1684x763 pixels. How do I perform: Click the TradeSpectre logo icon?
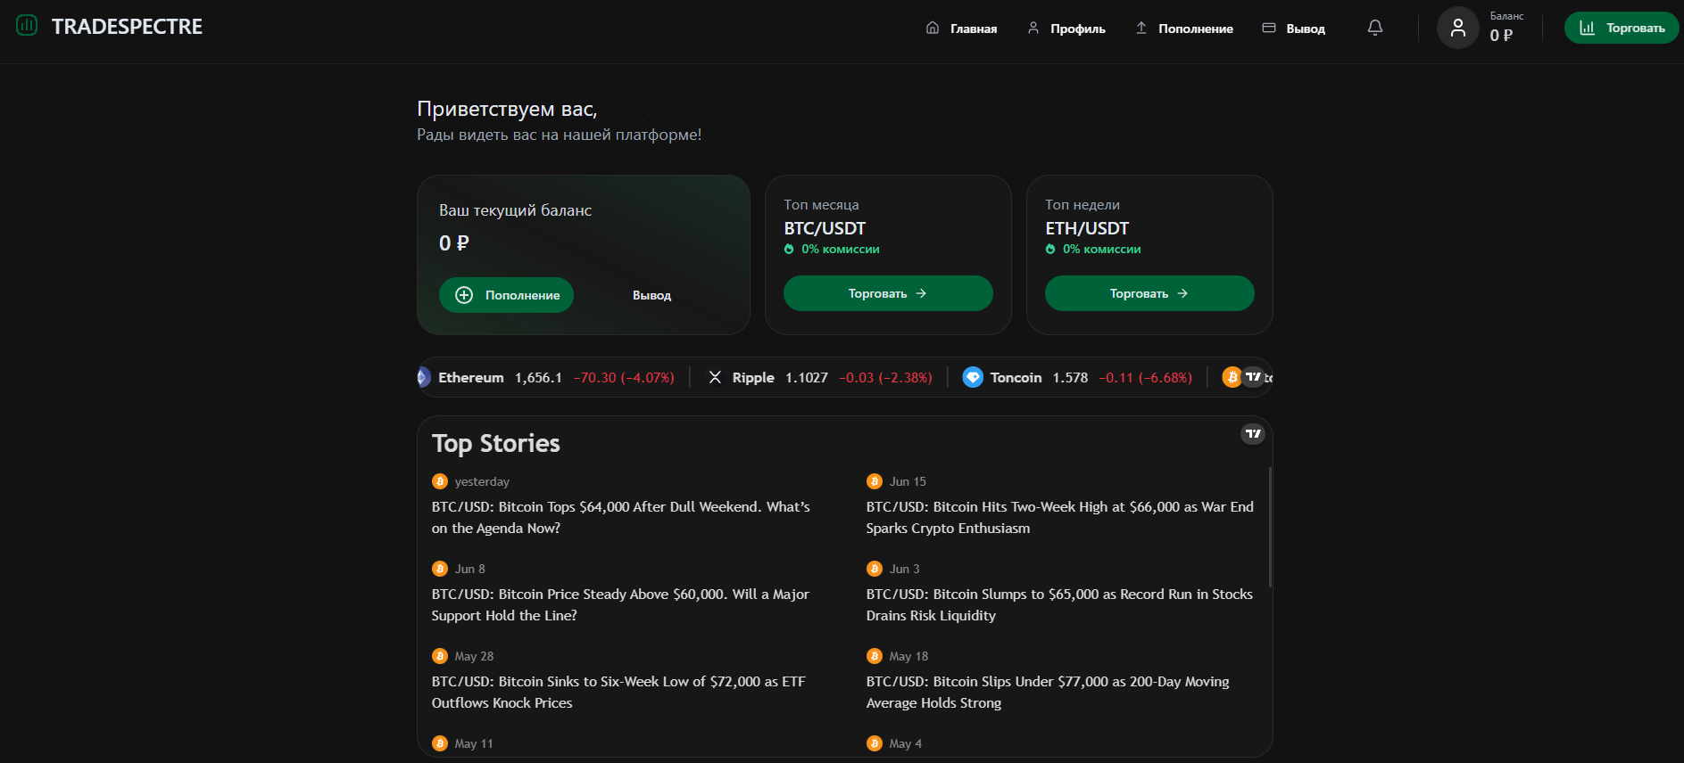pyautogui.click(x=27, y=26)
